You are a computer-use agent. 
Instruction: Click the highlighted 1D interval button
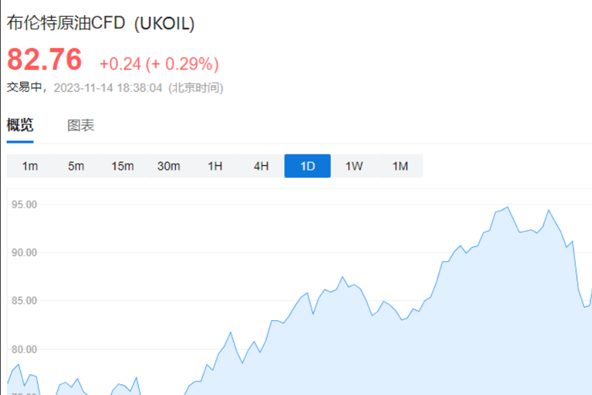[x=307, y=166]
